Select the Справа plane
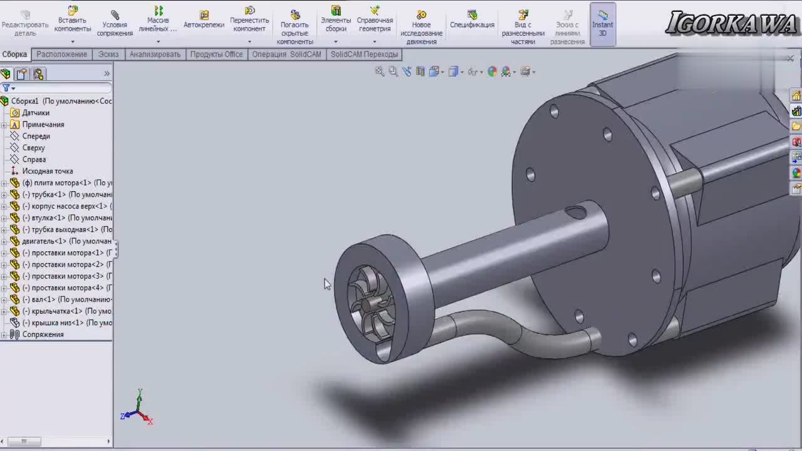802x451 pixels. 34,160
